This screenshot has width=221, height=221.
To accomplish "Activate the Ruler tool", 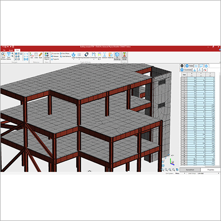I will tap(40, 55).
